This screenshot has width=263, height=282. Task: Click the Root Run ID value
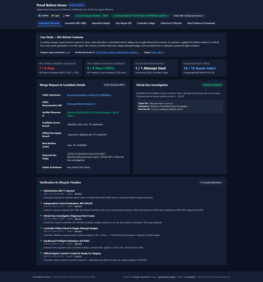tap(167, 109)
